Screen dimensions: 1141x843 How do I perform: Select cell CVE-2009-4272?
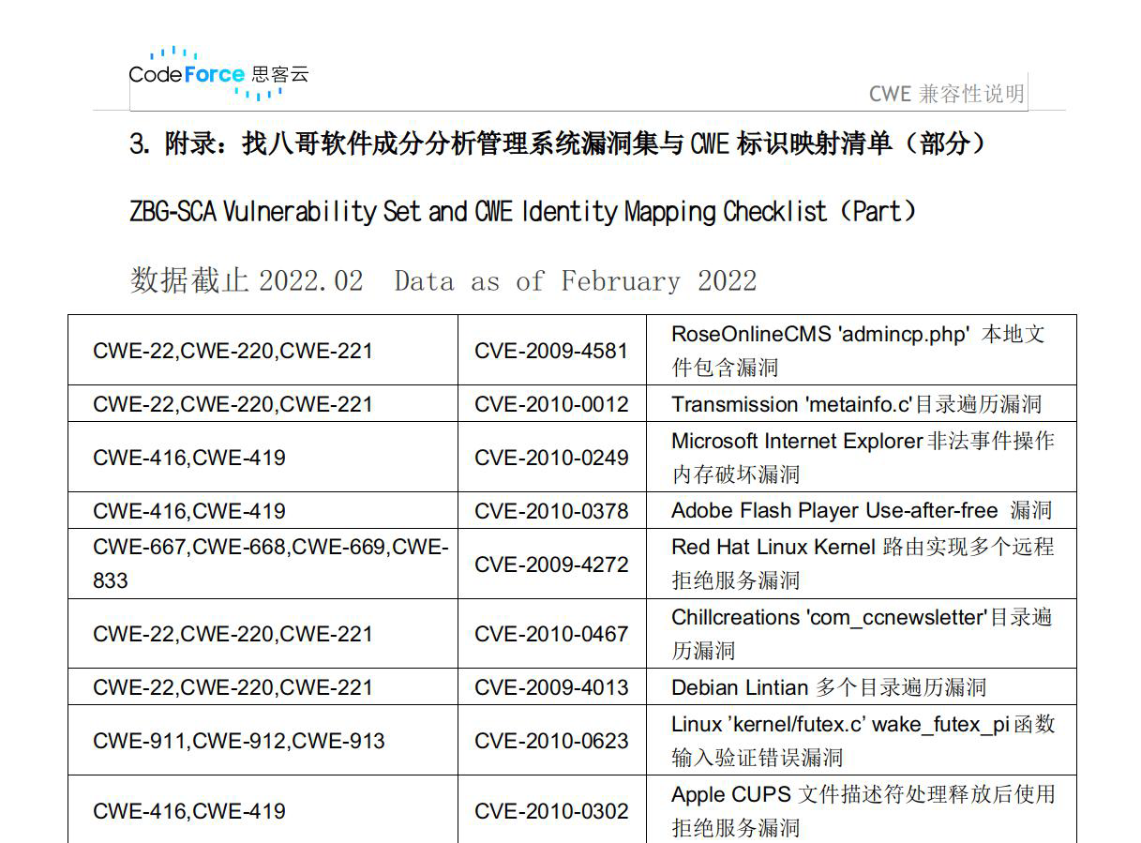552,564
